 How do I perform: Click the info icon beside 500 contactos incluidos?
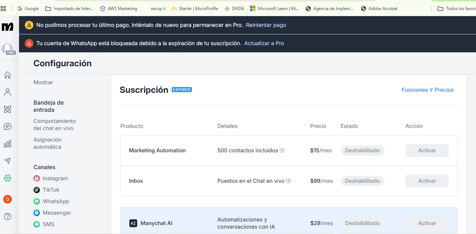point(282,151)
